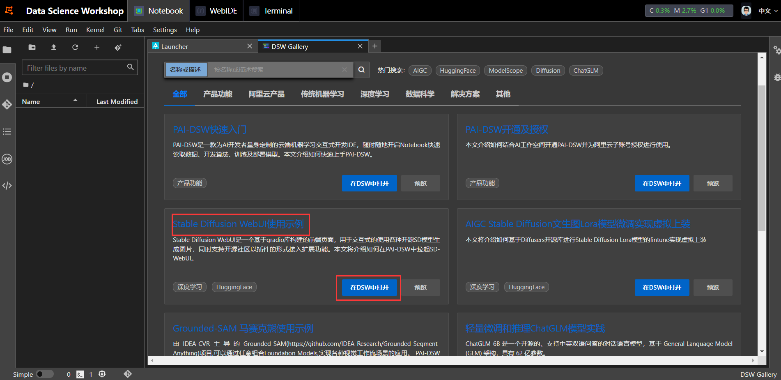
Task: Refresh the file list
Action: (x=75, y=47)
